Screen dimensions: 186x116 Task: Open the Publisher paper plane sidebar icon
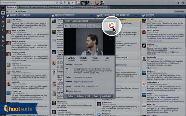[2, 17]
